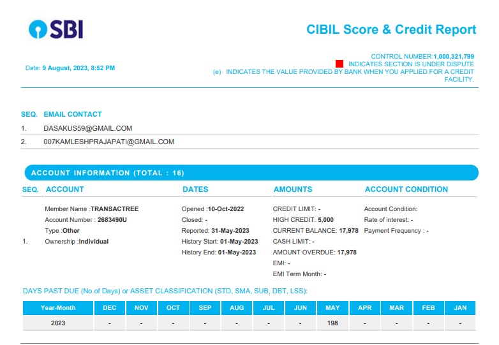499x345 pixels.
Task: Click the 2023 year row cell
Action: [58, 323]
